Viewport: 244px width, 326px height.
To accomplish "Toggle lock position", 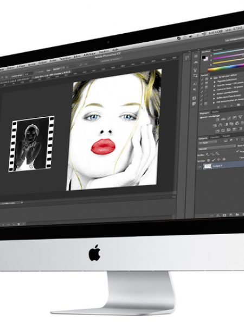I will tap(219, 159).
